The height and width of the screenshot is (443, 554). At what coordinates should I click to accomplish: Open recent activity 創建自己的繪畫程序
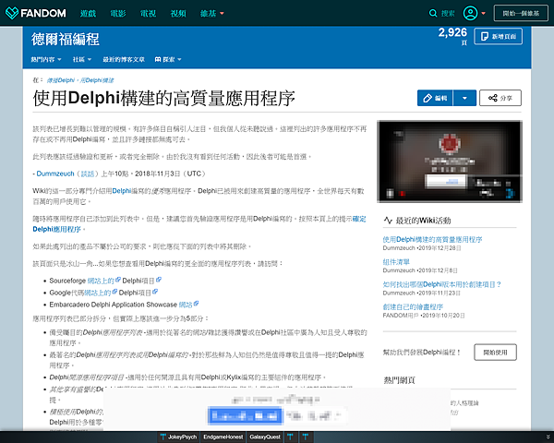tap(413, 306)
